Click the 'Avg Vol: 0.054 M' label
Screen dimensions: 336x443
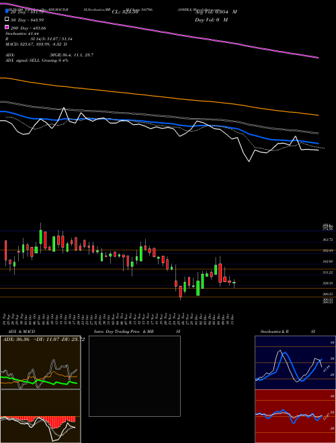(x=216, y=12)
